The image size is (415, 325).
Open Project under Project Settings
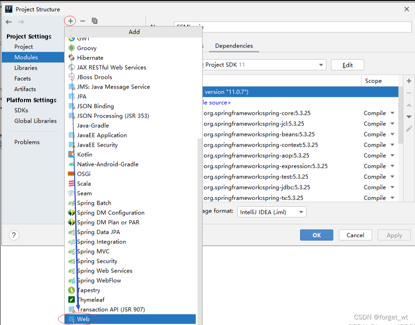[x=24, y=47]
